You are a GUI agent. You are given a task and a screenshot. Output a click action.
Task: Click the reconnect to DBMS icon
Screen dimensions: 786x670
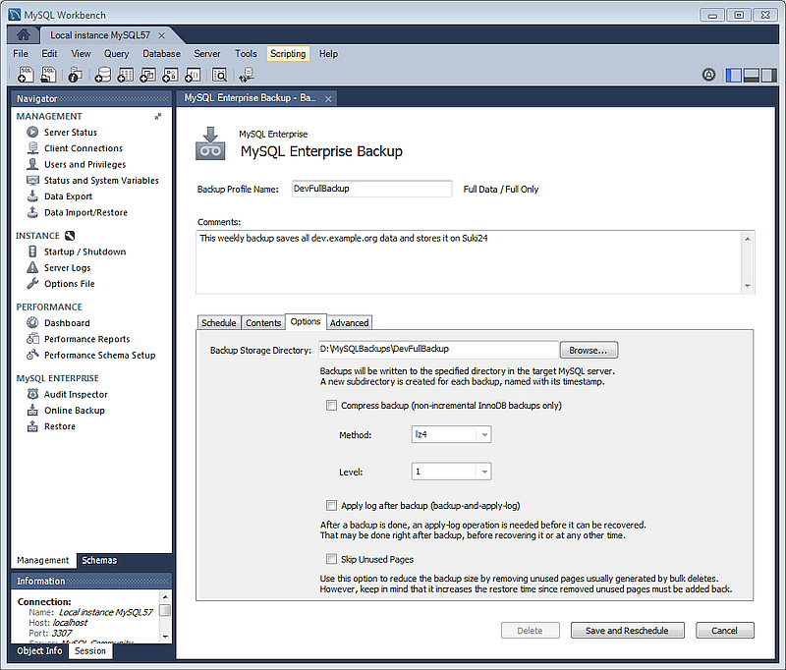(x=247, y=75)
